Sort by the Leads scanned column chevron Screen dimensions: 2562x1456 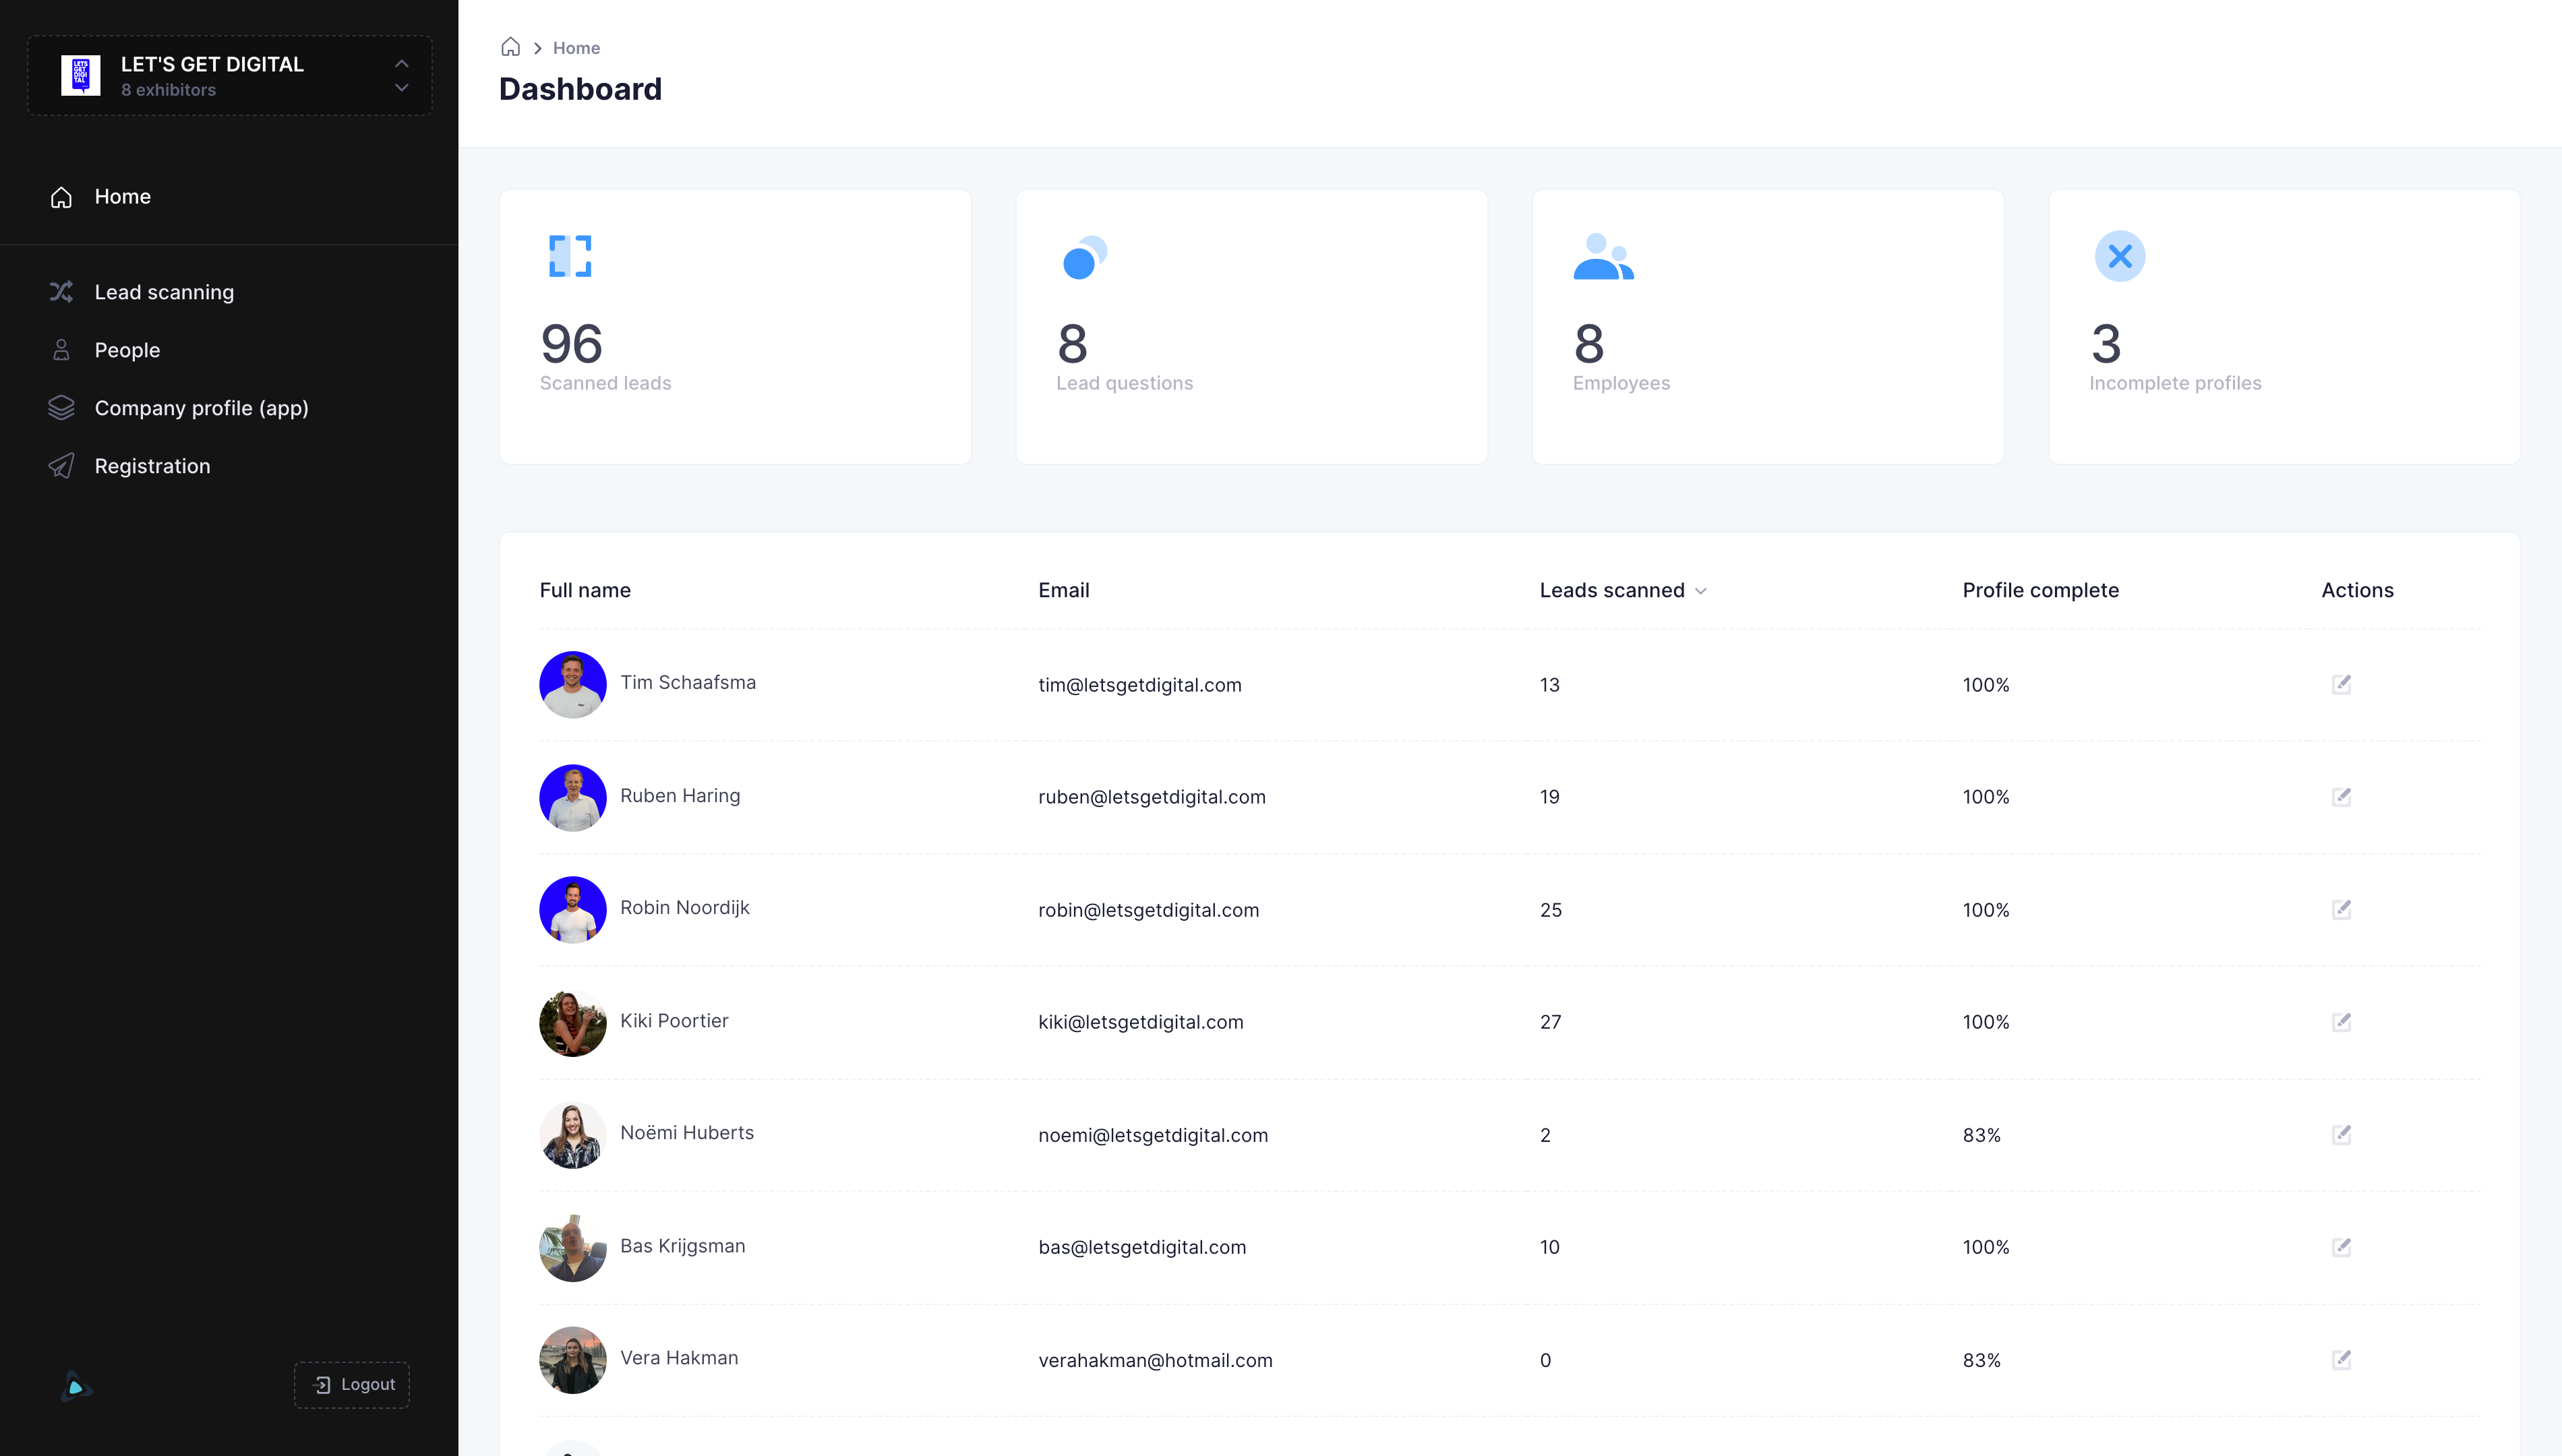1700,591
